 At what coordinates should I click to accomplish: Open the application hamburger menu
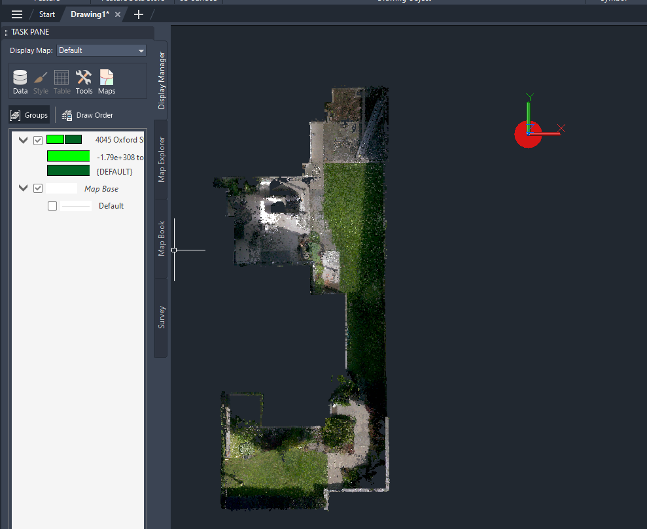pyautogui.click(x=16, y=14)
